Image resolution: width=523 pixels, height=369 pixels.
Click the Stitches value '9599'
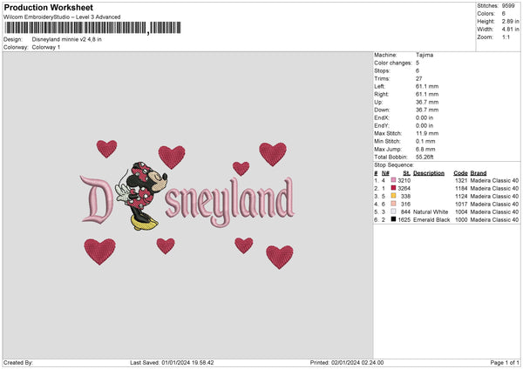click(x=508, y=6)
